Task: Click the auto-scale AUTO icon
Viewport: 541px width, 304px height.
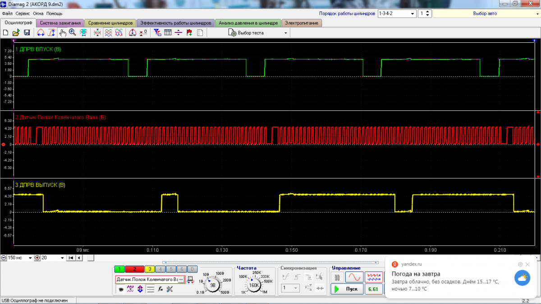Action: (x=132, y=33)
